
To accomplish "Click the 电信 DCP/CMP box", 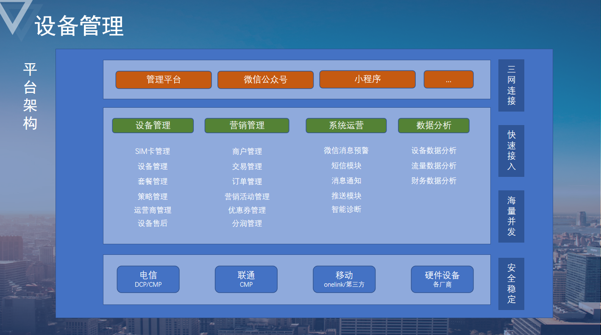I will [x=148, y=279].
